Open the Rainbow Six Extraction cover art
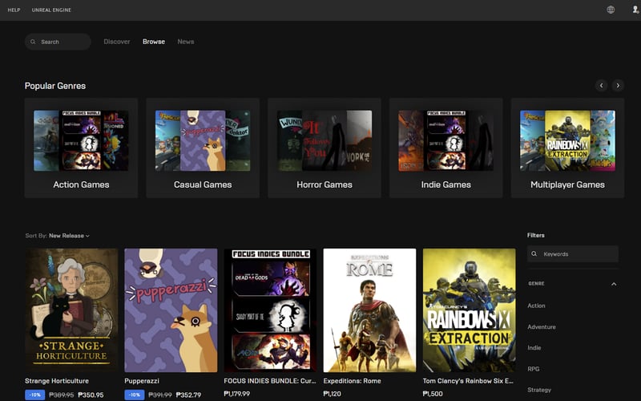The width and height of the screenshot is (641, 401). [x=470, y=310]
